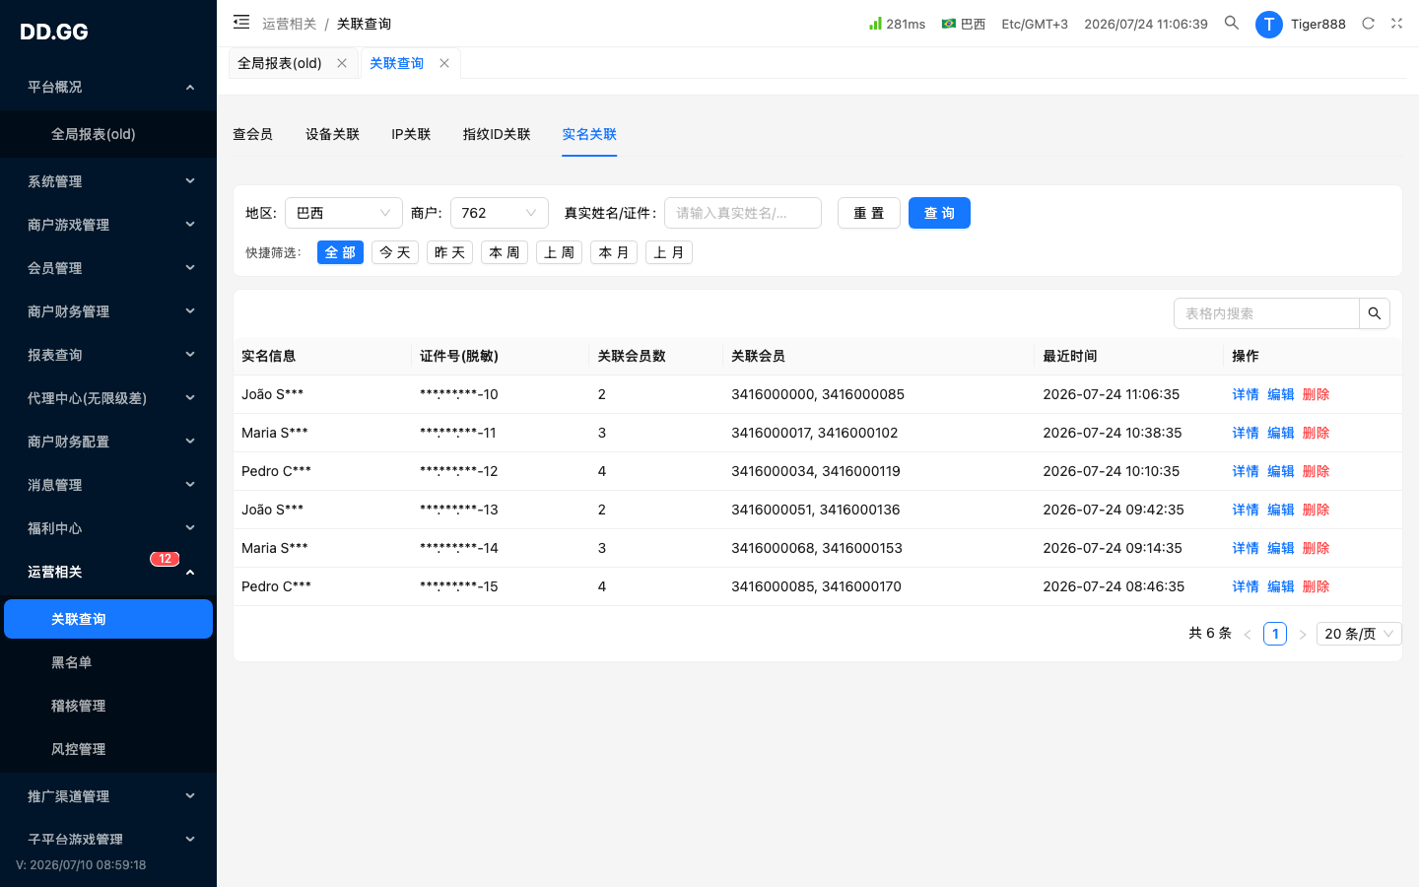This screenshot has height=887, width=1419.
Task: Expand the 消息管理 sidebar menu
Action: tap(108, 485)
